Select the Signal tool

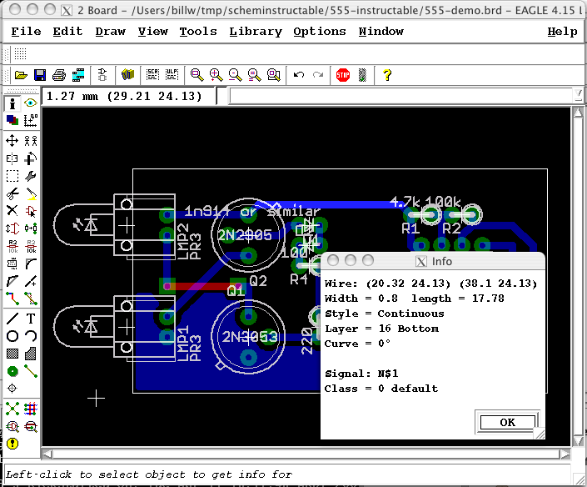pos(30,371)
